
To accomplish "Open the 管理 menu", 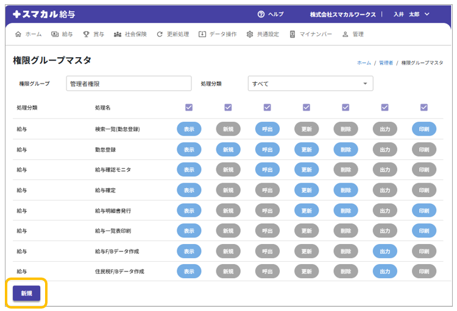I will tap(353, 34).
